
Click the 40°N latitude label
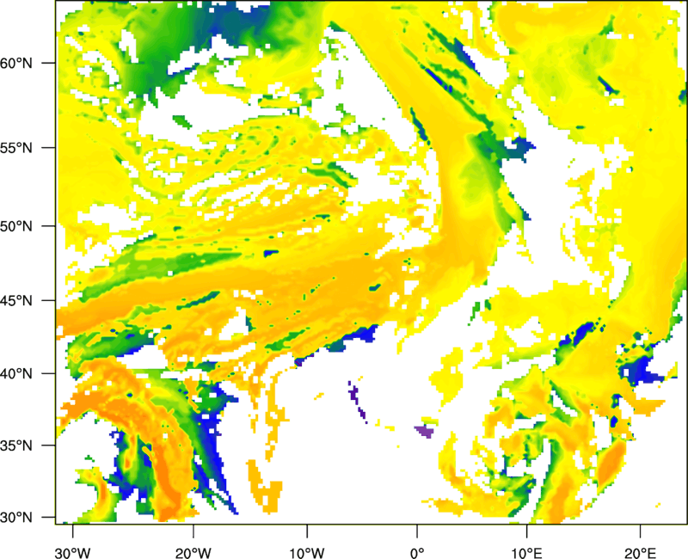[16, 374]
